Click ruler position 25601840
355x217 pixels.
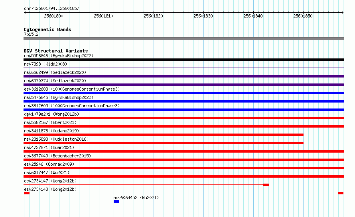[253, 16]
